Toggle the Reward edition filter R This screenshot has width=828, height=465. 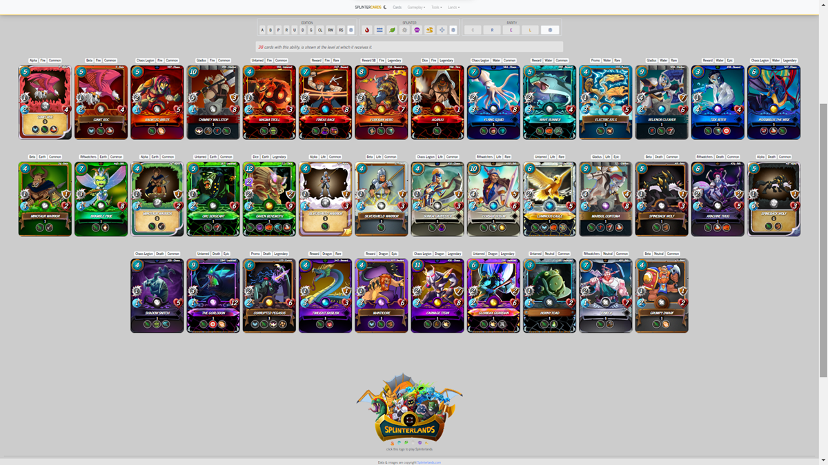[x=286, y=30]
